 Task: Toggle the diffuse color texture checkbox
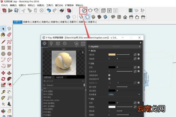(x=139, y=54)
